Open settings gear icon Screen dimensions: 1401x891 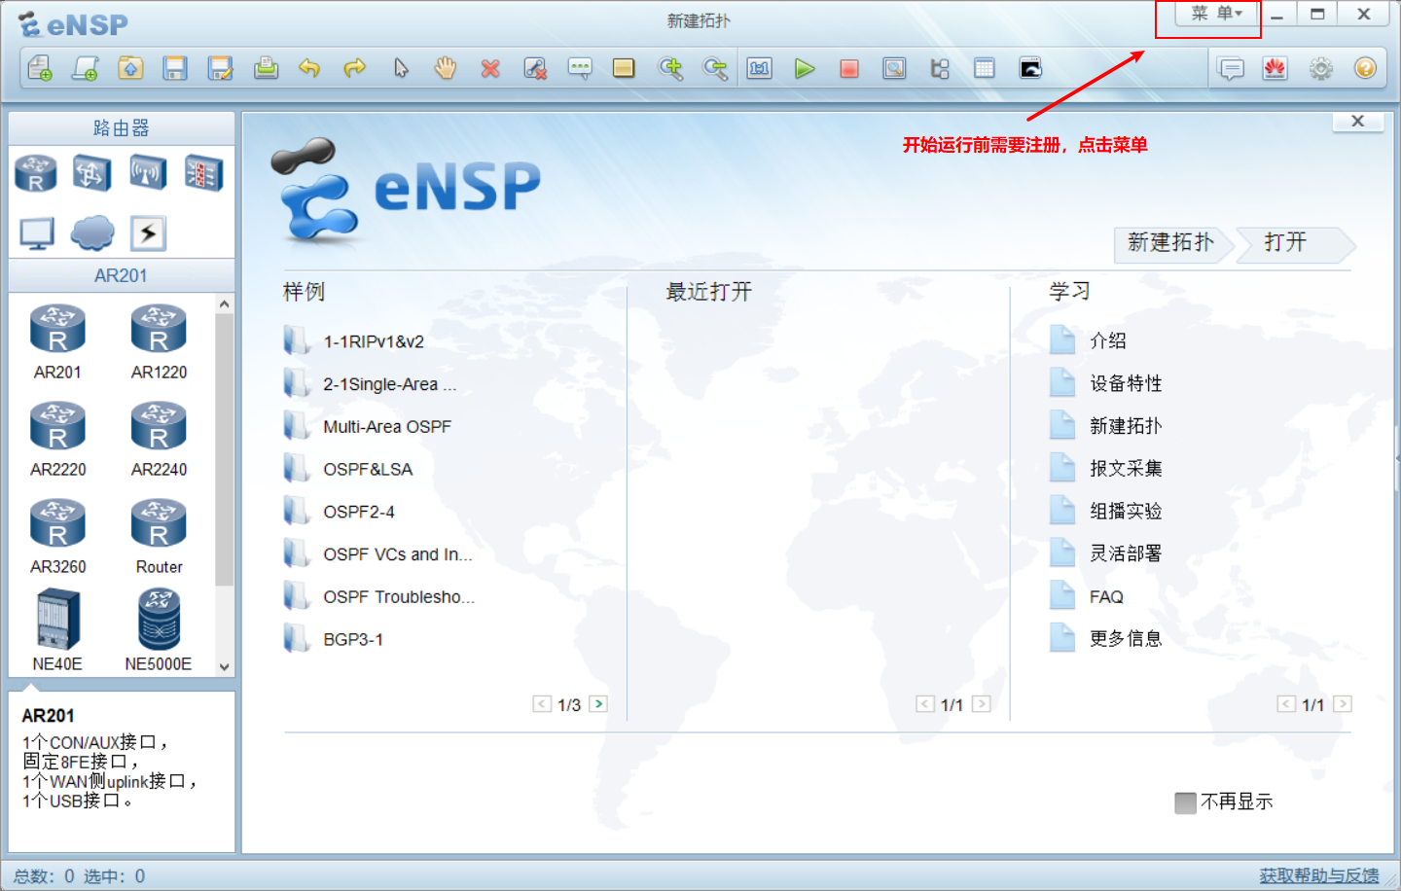pos(1320,68)
